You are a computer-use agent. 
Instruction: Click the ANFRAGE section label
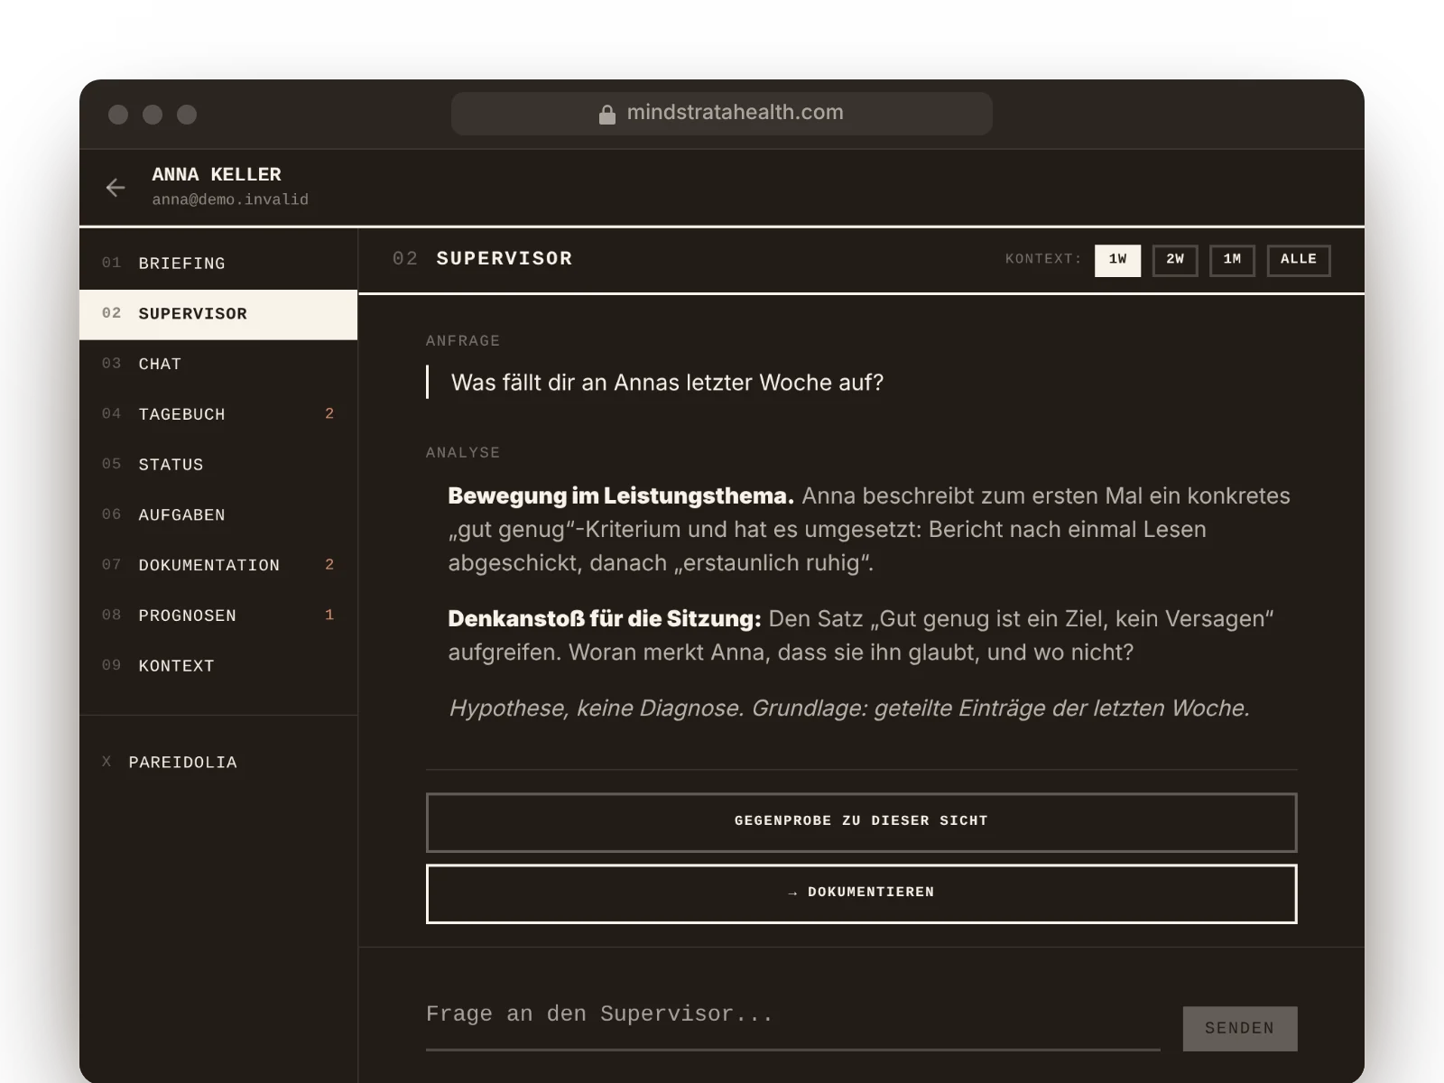pos(463,341)
